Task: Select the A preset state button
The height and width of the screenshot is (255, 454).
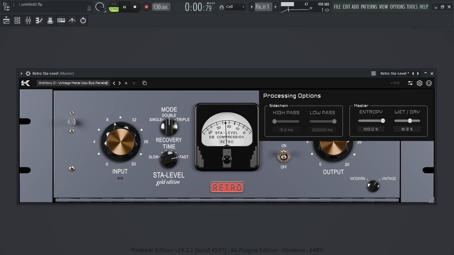Action: [x=126, y=83]
